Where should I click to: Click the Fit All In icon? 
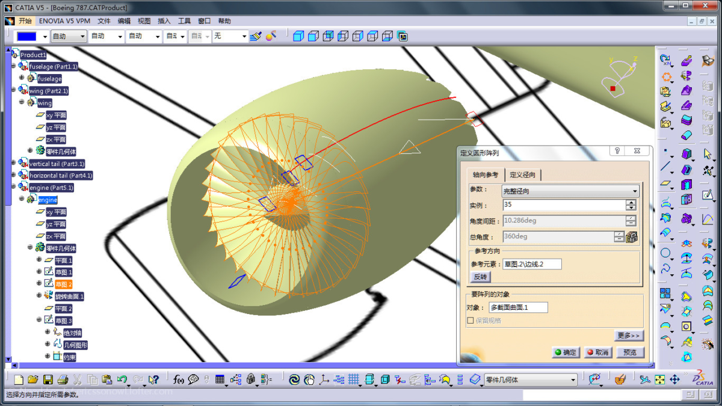pyautogui.click(x=660, y=380)
